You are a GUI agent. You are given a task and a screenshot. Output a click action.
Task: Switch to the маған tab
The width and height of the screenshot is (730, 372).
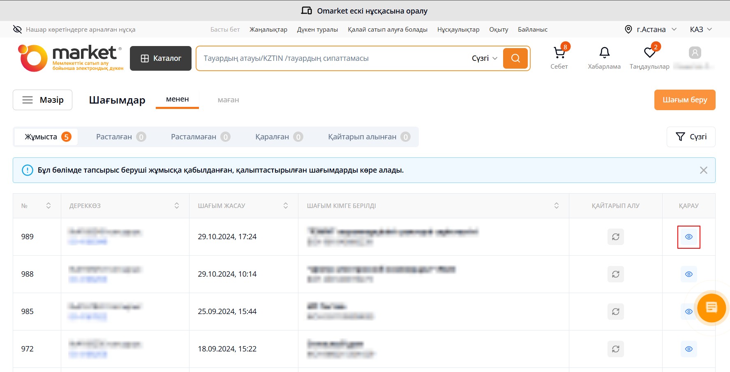(228, 100)
